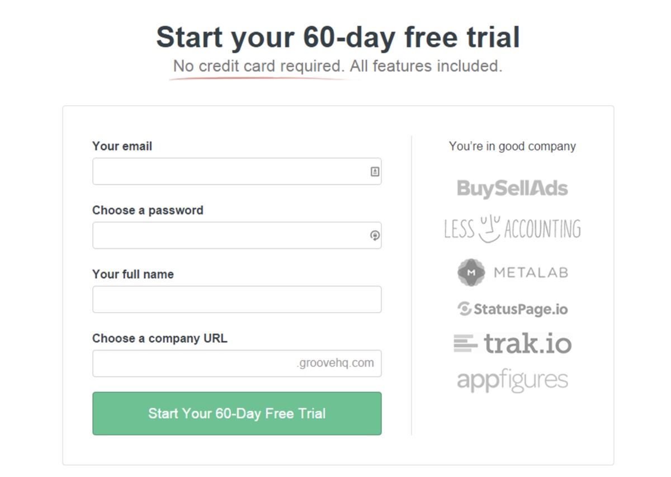671x477 pixels.
Task: Click the 'Choose a password' label
Action: (148, 210)
